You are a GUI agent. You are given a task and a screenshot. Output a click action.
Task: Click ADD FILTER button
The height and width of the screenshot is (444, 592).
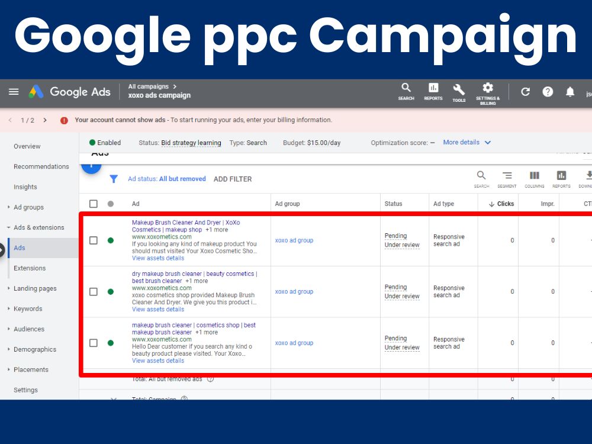click(x=233, y=179)
